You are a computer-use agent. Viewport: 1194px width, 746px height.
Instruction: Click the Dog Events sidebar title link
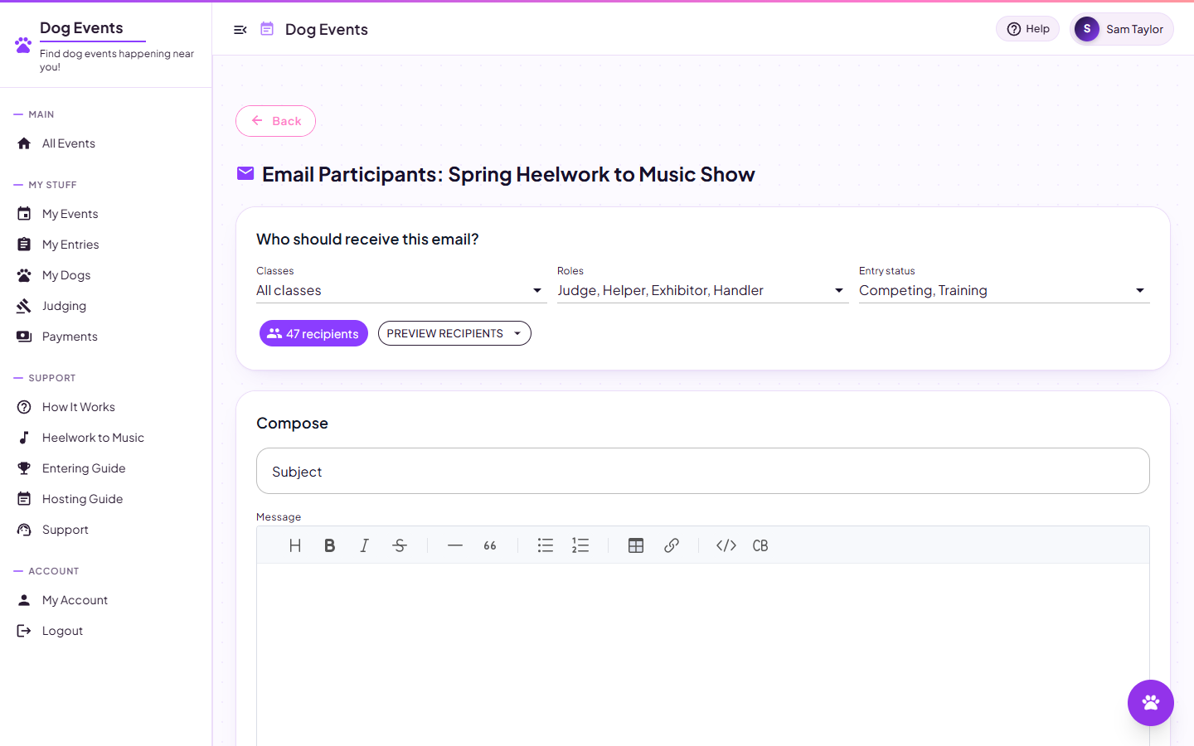[81, 28]
